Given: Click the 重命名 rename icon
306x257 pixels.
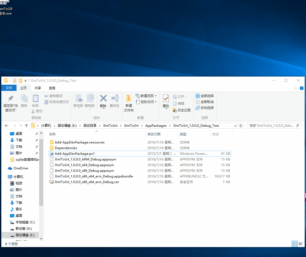Looking at the screenshot, I should pos(115,98).
